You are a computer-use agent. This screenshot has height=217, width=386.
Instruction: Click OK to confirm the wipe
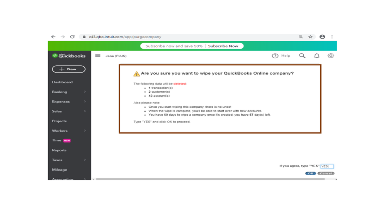pos(310,173)
